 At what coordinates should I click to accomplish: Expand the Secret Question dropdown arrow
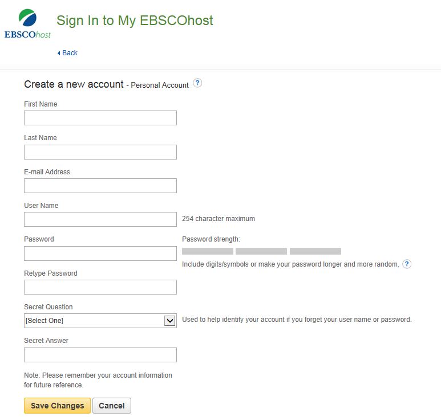(169, 321)
